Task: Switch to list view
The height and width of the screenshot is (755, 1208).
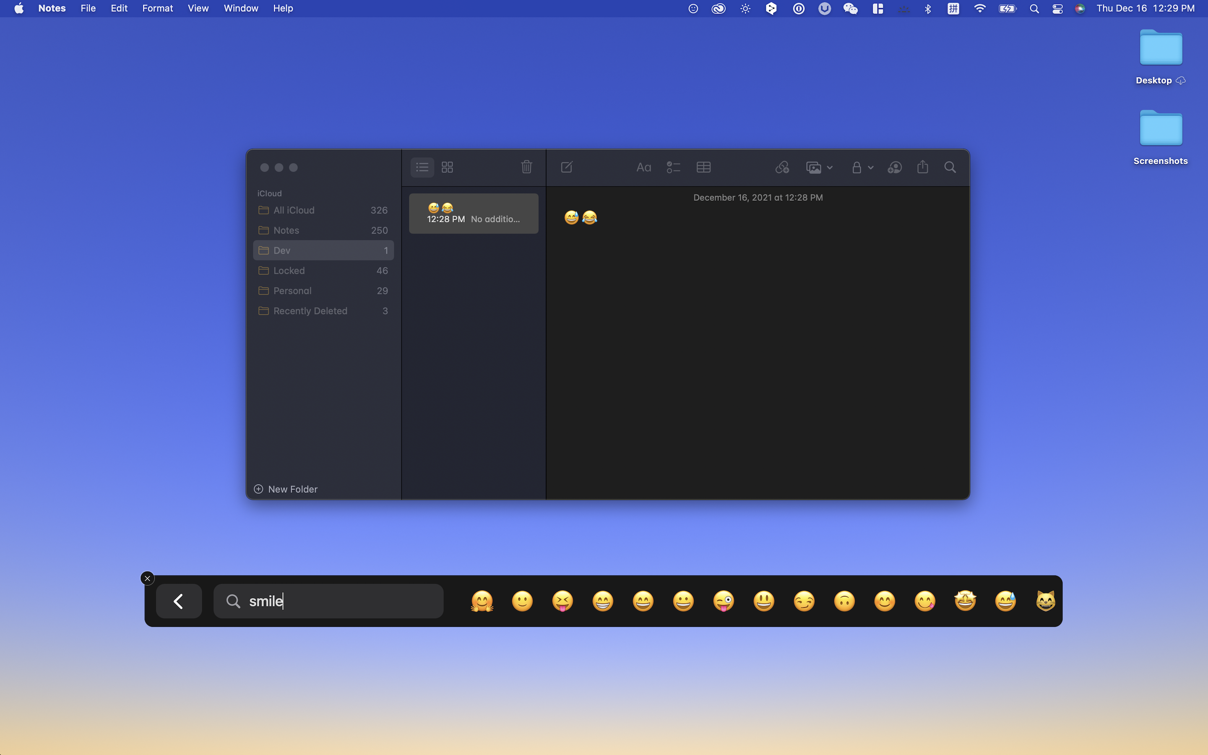Action: tap(422, 167)
